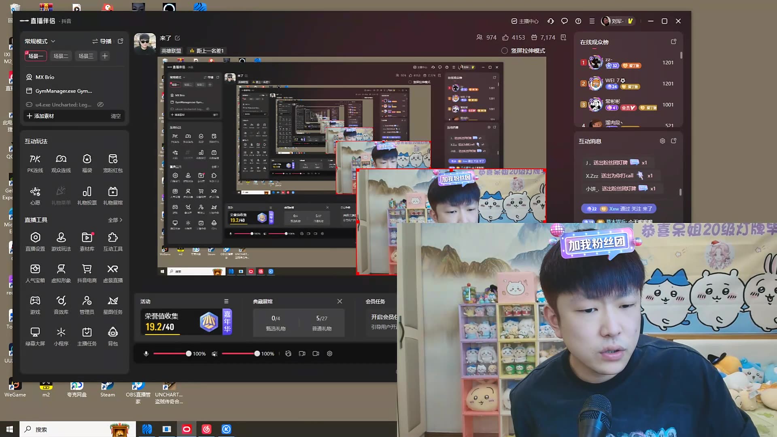Open 互动消息 settings gear
The height and width of the screenshot is (437, 777).
click(x=662, y=141)
